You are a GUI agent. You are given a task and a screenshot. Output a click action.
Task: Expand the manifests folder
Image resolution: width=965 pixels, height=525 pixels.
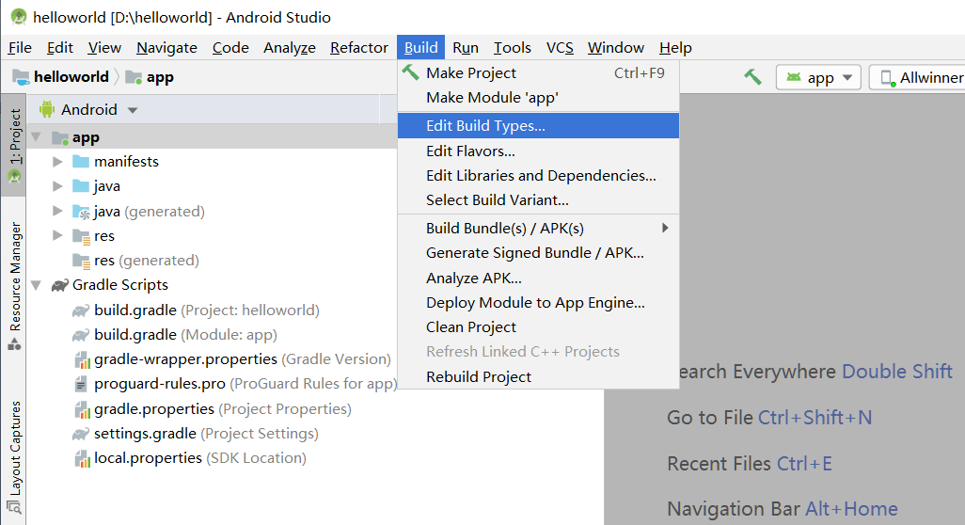57,161
